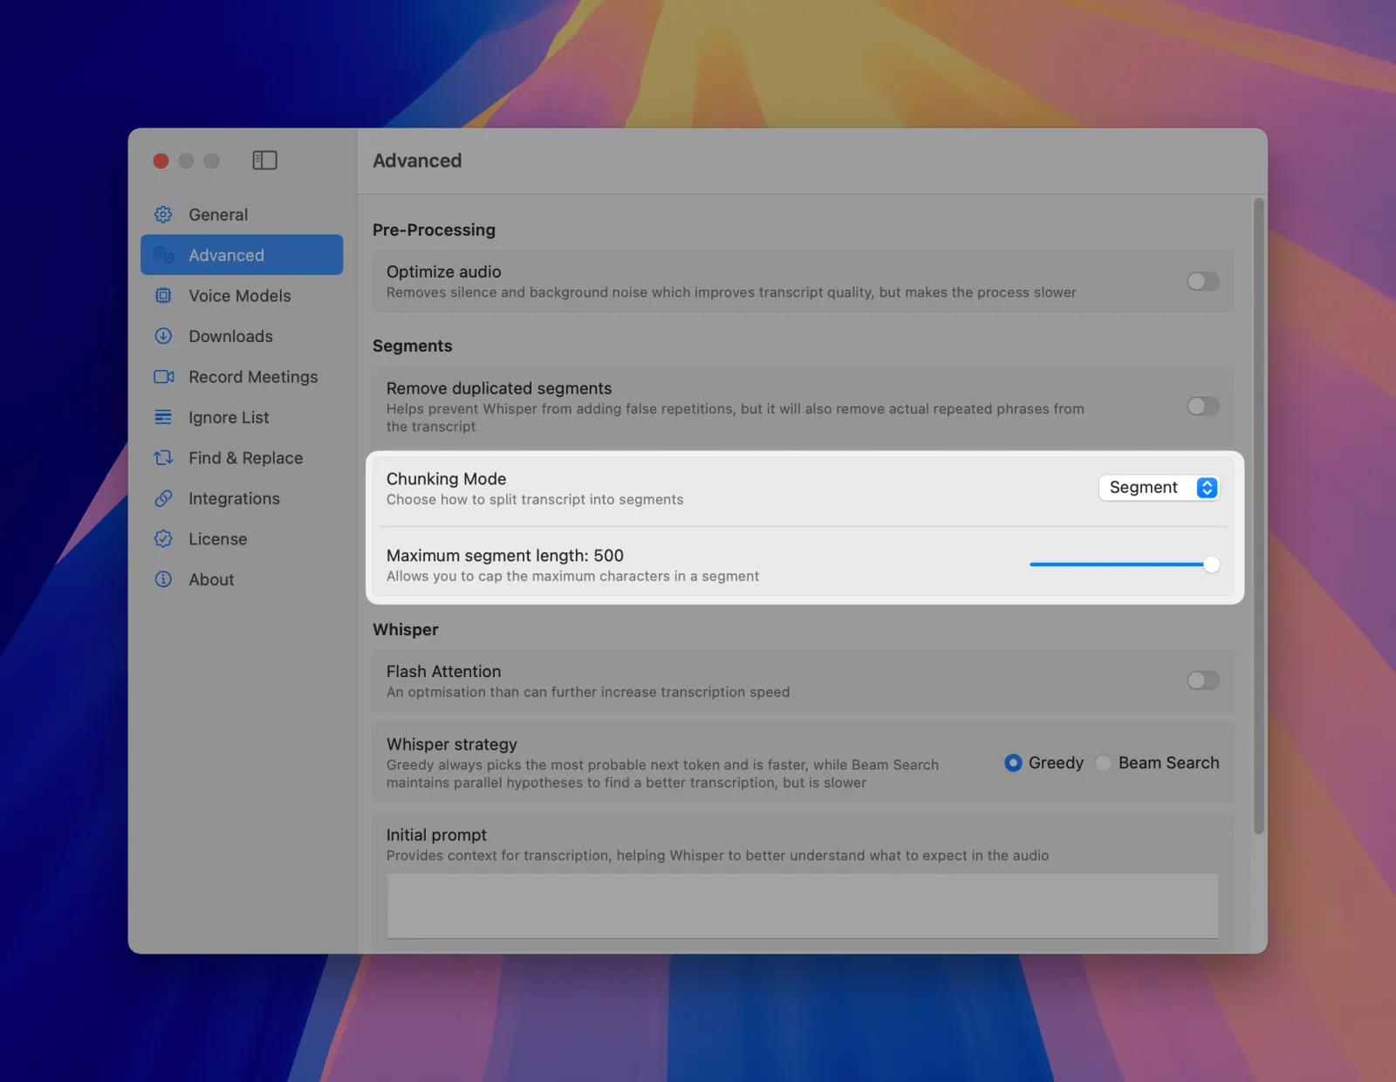Turn on Remove duplicated segments
The height and width of the screenshot is (1082, 1396).
click(1203, 406)
